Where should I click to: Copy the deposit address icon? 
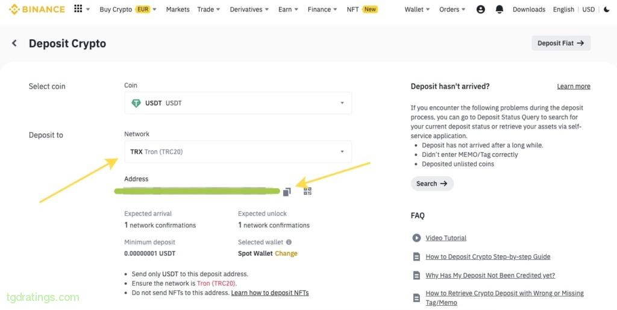tap(287, 191)
